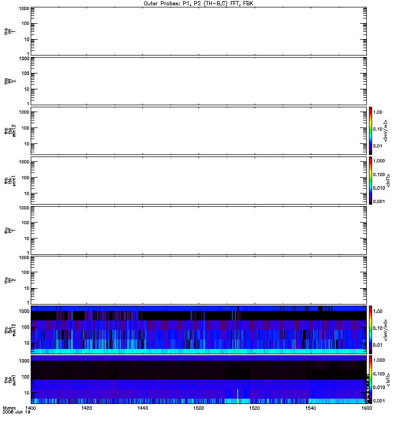Click the thc scm1 nT color bar
Image resolution: width=397 pixels, height=423 pixels.
(371, 380)
